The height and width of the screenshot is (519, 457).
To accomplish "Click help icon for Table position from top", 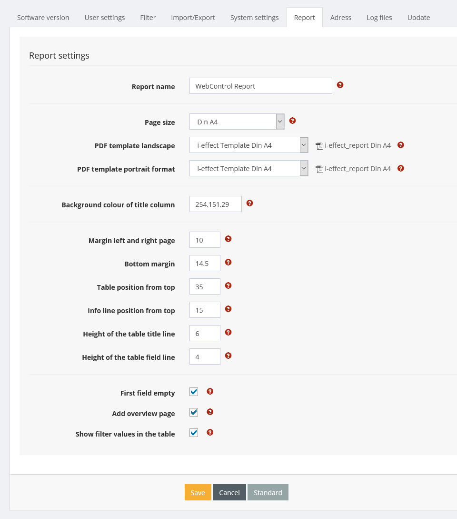I will click(x=228, y=286).
